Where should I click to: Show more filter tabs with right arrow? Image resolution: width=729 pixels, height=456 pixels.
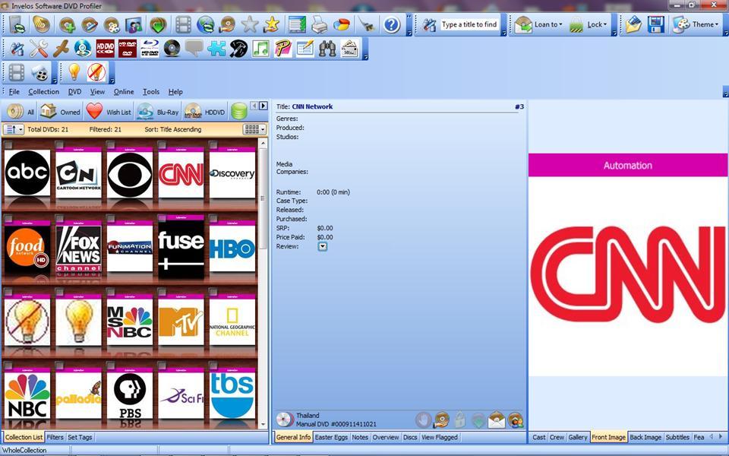pyautogui.click(x=264, y=106)
